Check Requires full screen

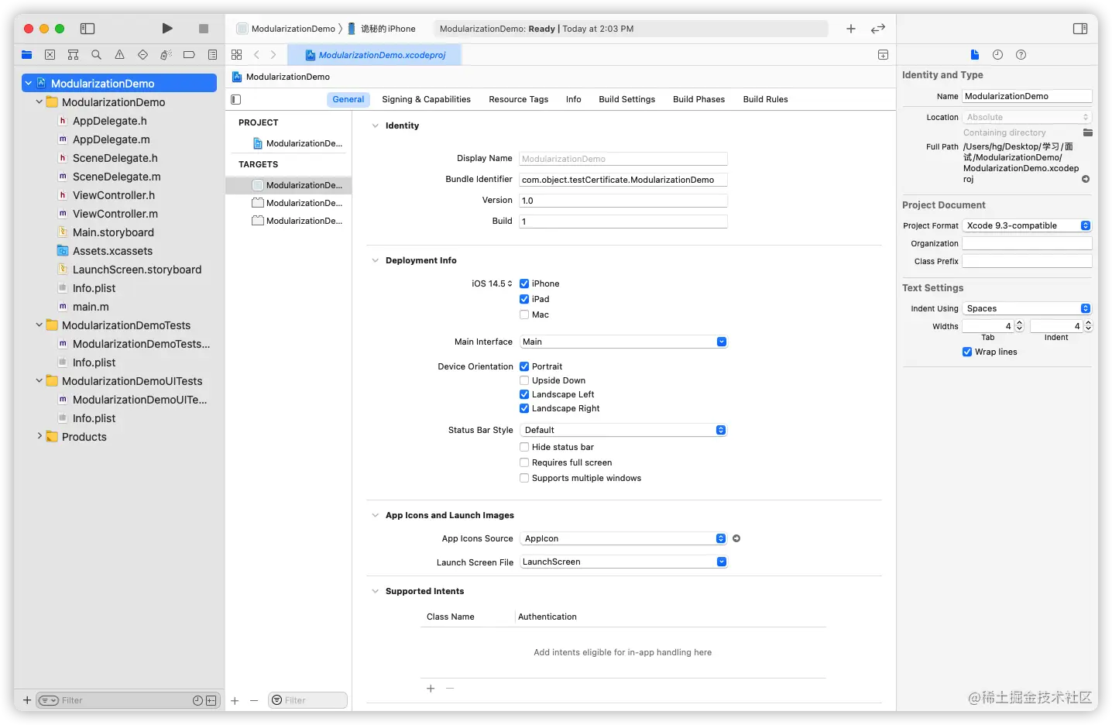click(524, 462)
